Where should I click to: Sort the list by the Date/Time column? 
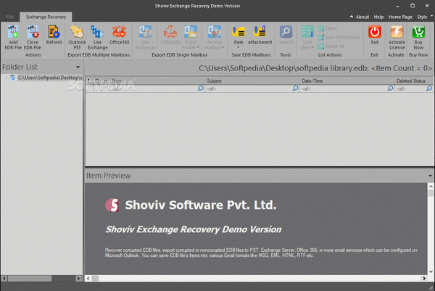tap(347, 81)
